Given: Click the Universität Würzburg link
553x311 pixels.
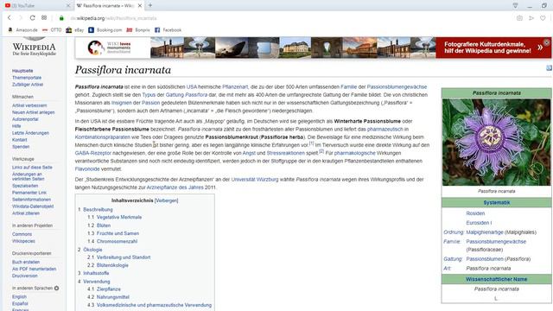Looking at the screenshot, I should click(x=255, y=180).
